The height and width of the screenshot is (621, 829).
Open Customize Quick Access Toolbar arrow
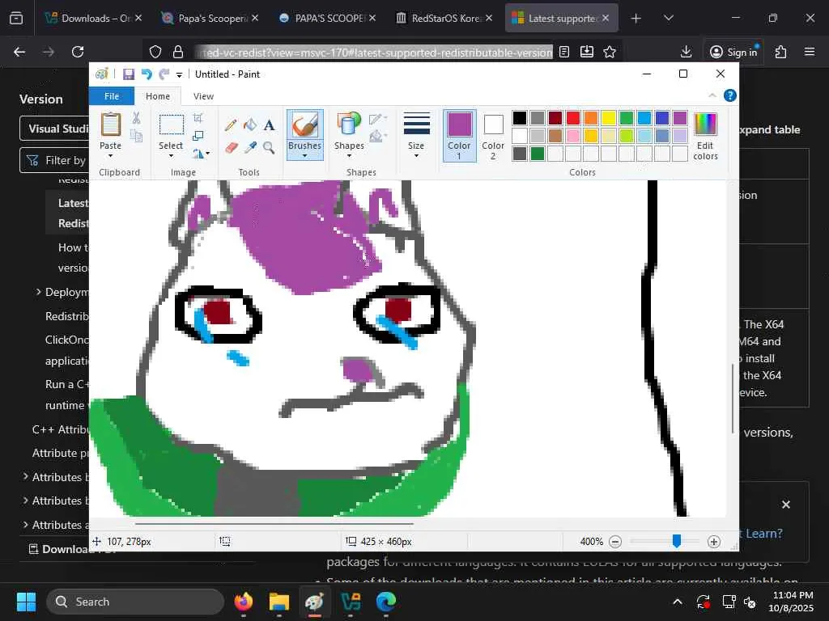[179, 75]
